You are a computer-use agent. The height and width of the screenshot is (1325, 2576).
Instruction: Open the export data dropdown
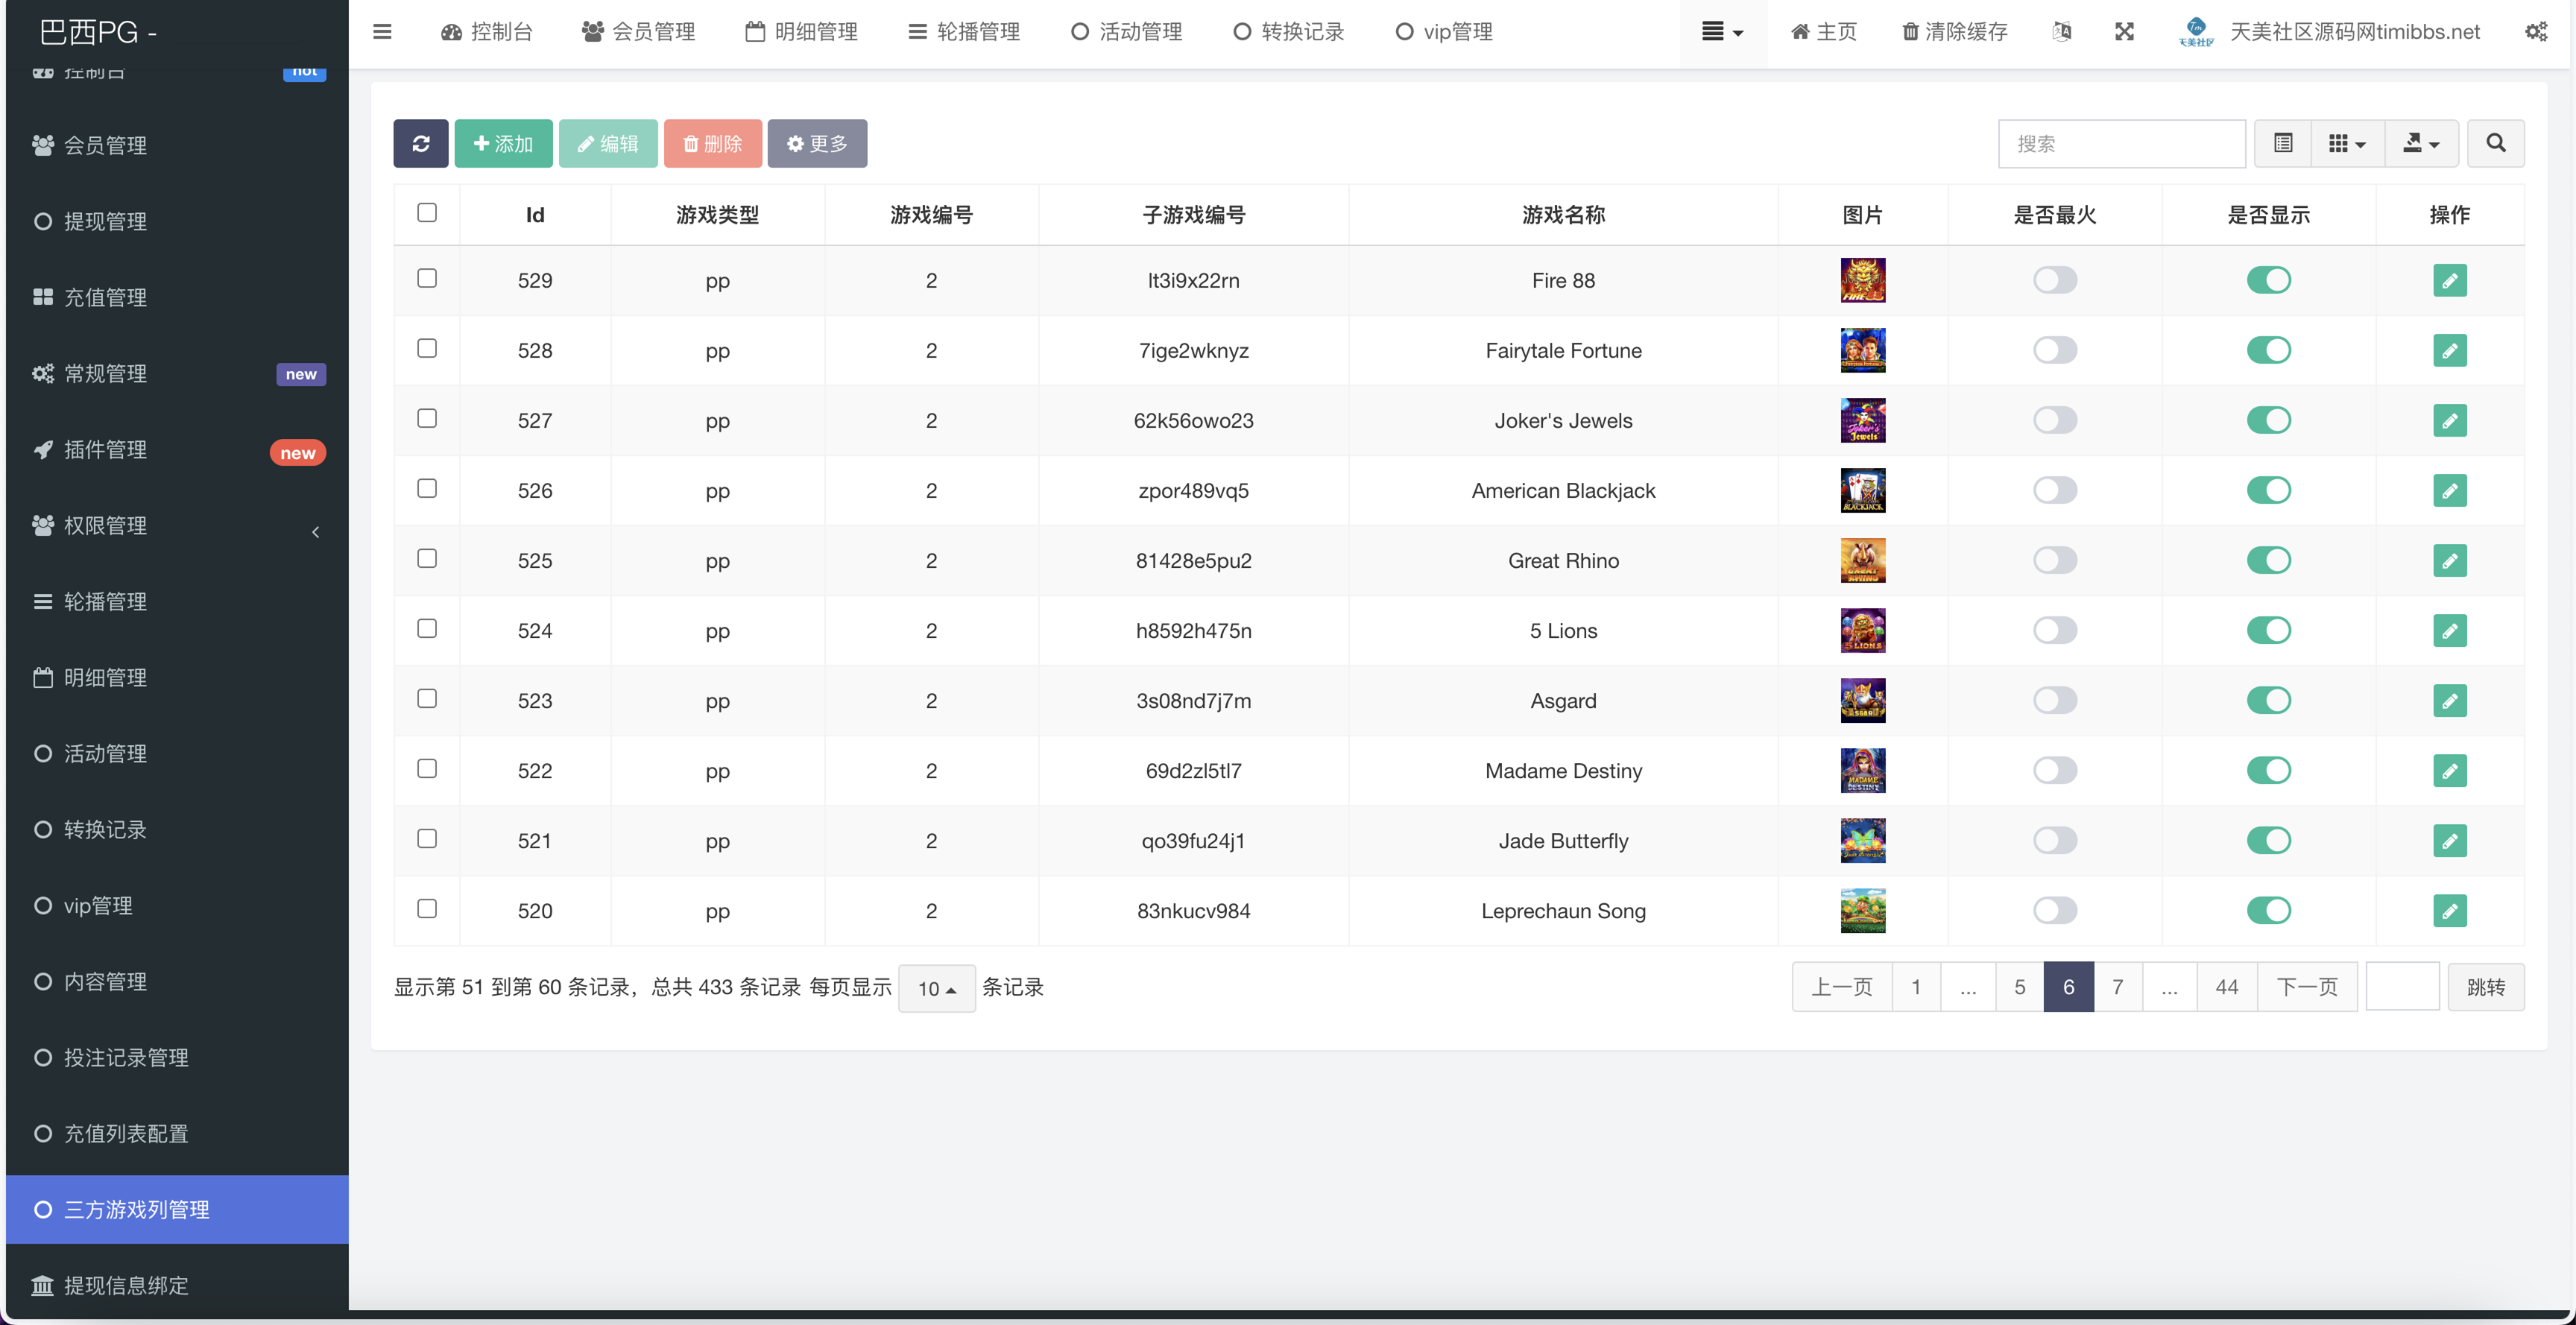point(2421,144)
